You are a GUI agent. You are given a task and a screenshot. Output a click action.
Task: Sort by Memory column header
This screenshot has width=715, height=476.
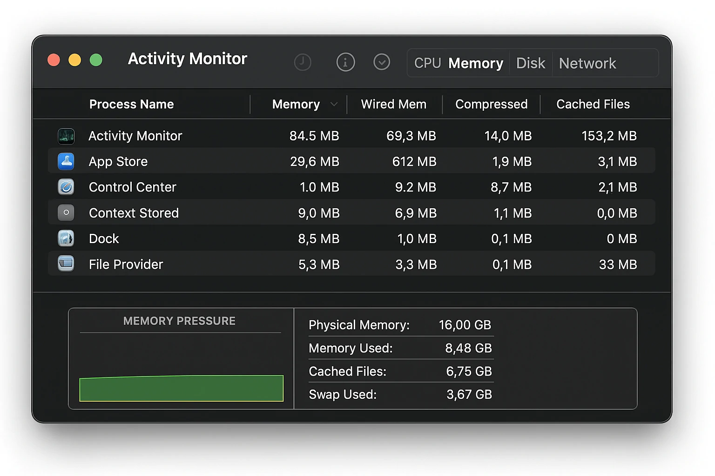coord(296,104)
